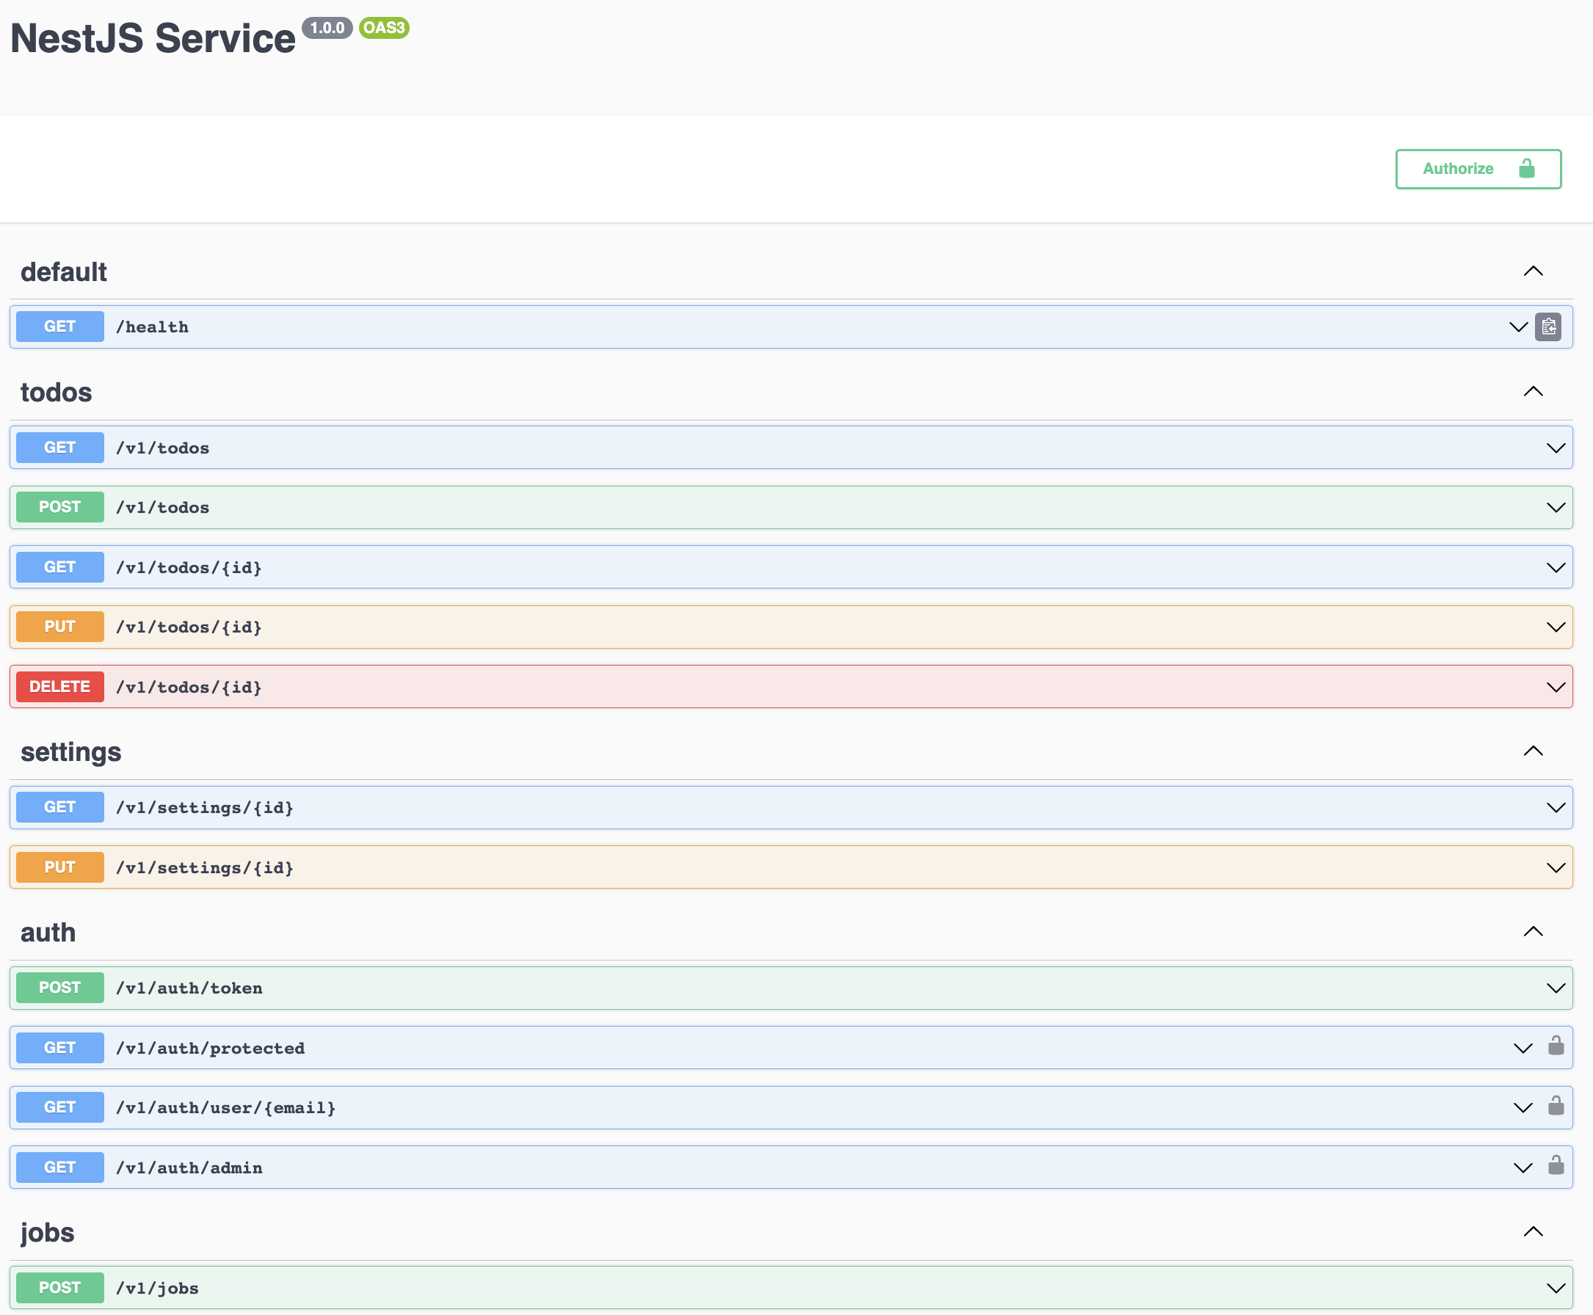Expand the POST /v1/auth/token endpoint arrow

[1555, 988]
